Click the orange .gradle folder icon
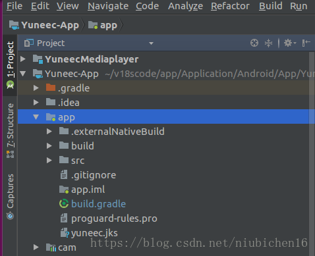The height and width of the screenshot is (256, 315). tap(51, 88)
